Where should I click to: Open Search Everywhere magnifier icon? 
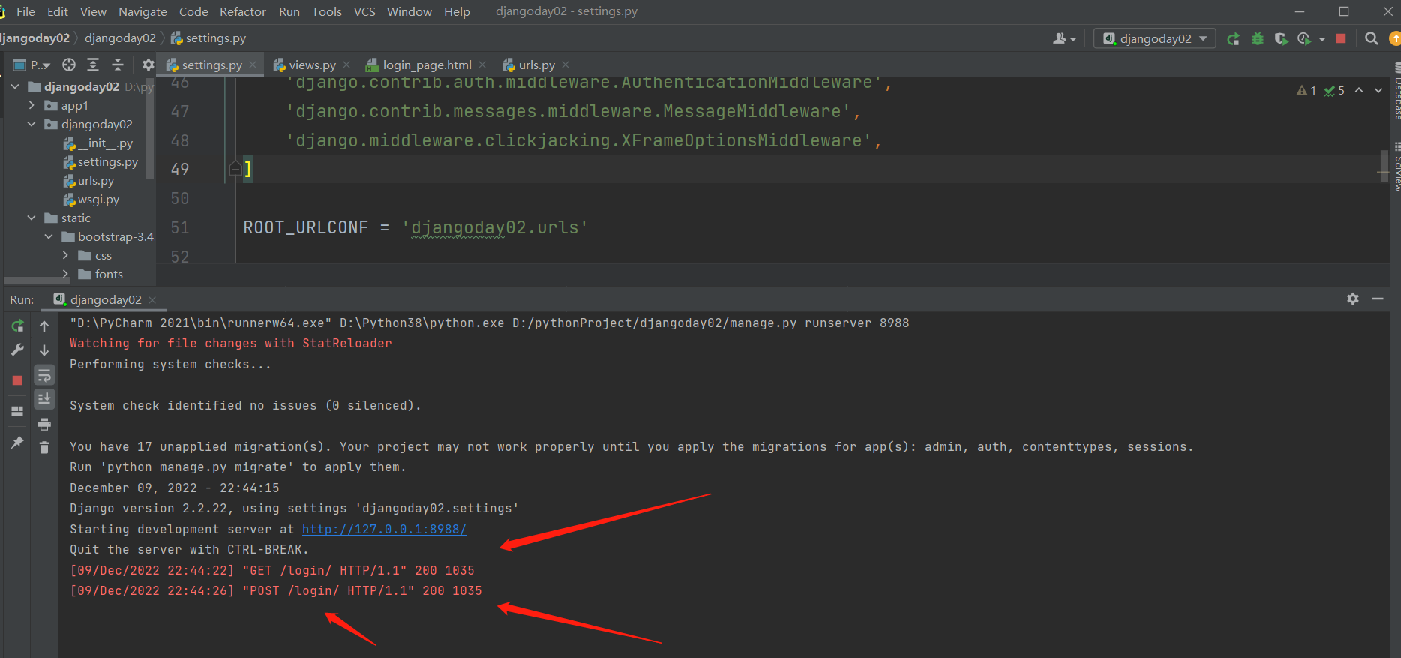(1372, 38)
